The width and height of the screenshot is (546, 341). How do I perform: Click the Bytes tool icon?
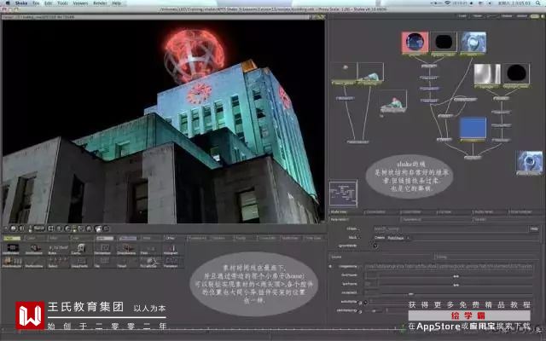click(58, 249)
